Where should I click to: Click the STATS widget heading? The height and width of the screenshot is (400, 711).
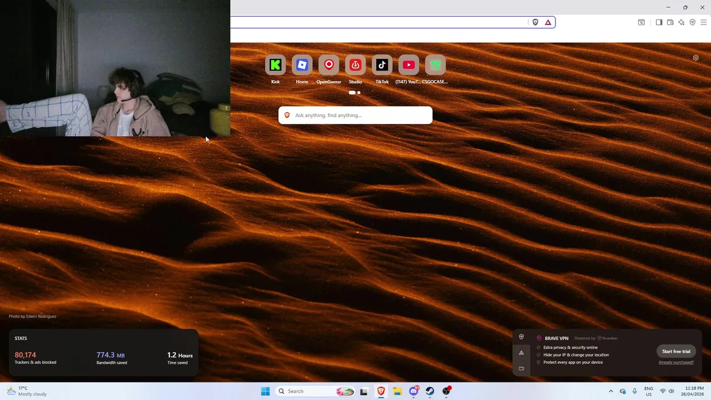pyautogui.click(x=21, y=338)
